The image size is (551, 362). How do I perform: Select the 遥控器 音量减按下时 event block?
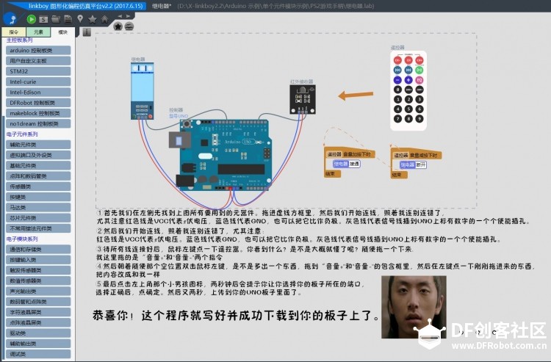point(416,155)
